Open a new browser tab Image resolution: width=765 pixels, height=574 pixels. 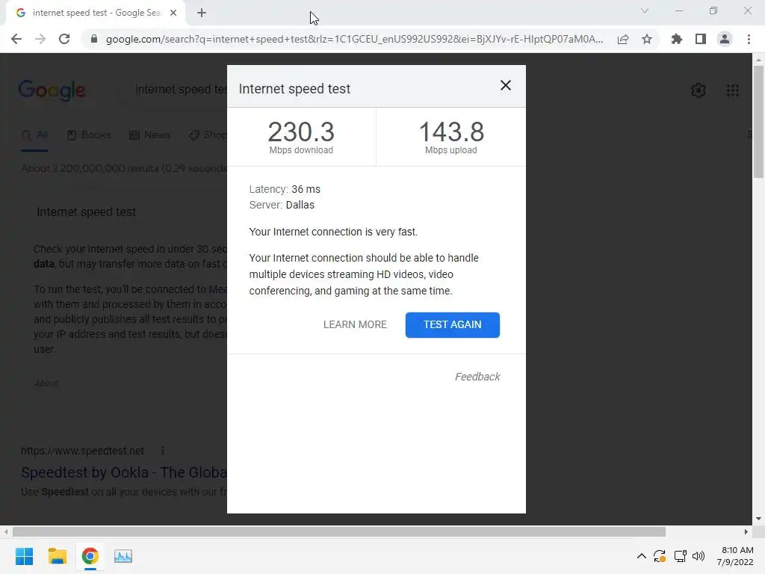coord(202,13)
